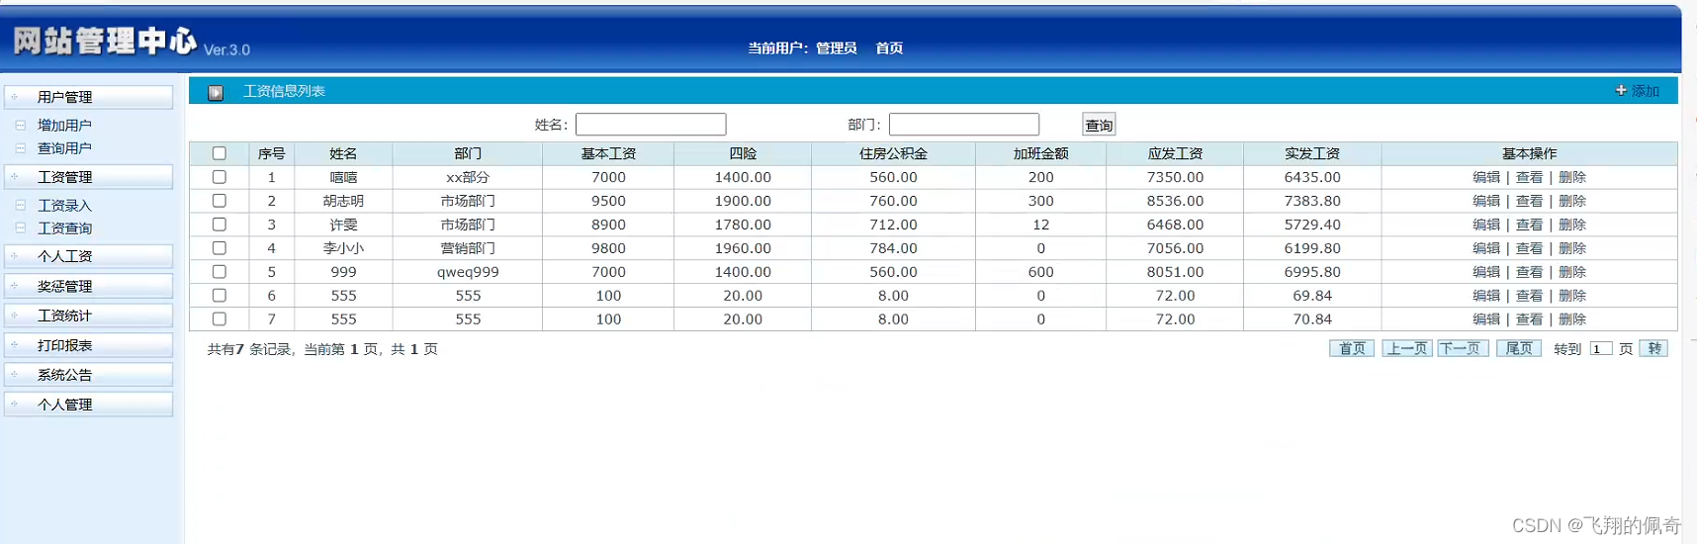Screen dimensions: 1697x544
Task: Click the 添加 link to add salary
Action: pyautogui.click(x=1646, y=91)
